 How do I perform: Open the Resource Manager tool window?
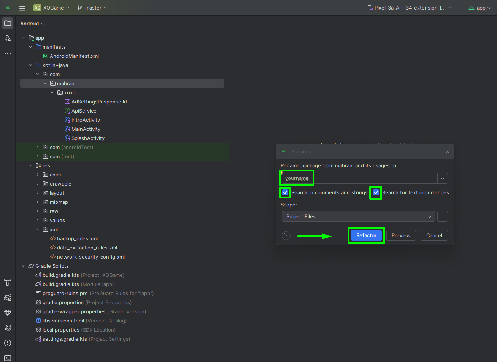pos(8,38)
